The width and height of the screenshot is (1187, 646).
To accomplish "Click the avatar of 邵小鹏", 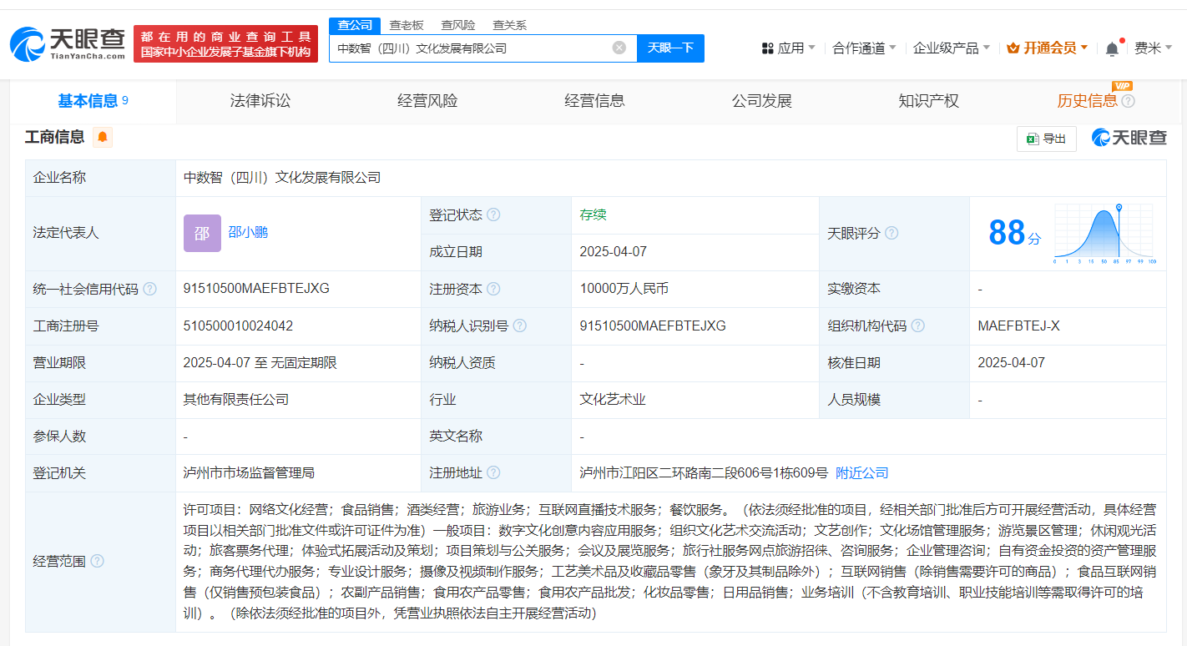I will tap(202, 233).
